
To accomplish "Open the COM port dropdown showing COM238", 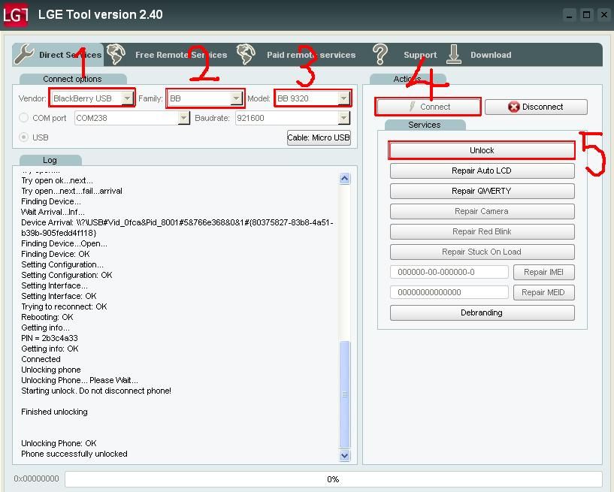I will (183, 118).
